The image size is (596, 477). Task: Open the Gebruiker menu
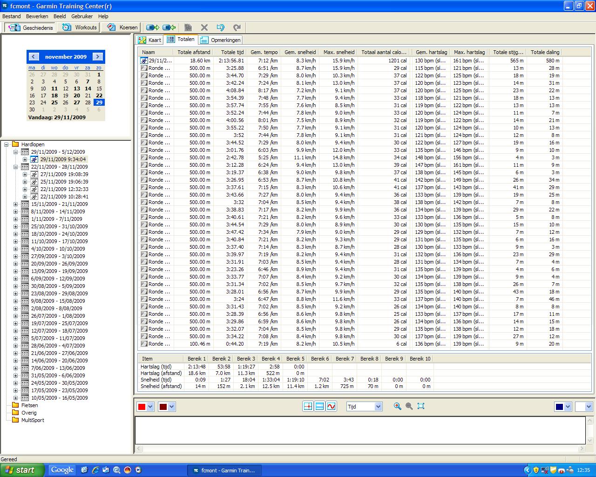click(x=82, y=16)
